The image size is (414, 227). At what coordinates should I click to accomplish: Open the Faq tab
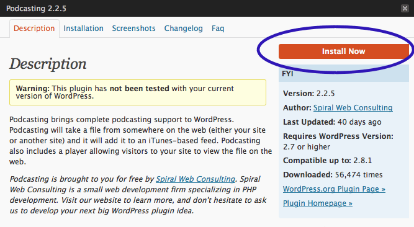coord(218,29)
